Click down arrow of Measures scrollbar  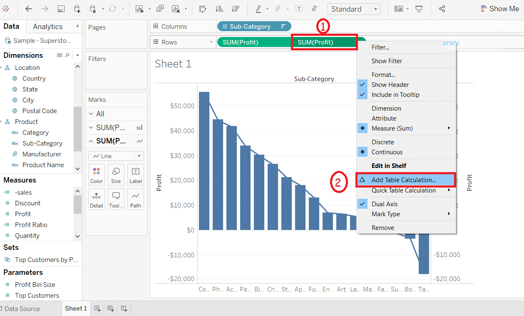pyautogui.click(x=77, y=236)
